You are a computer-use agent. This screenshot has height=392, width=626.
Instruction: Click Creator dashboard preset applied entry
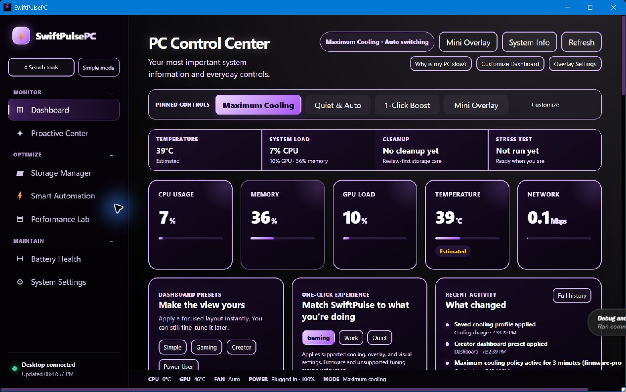point(501,348)
